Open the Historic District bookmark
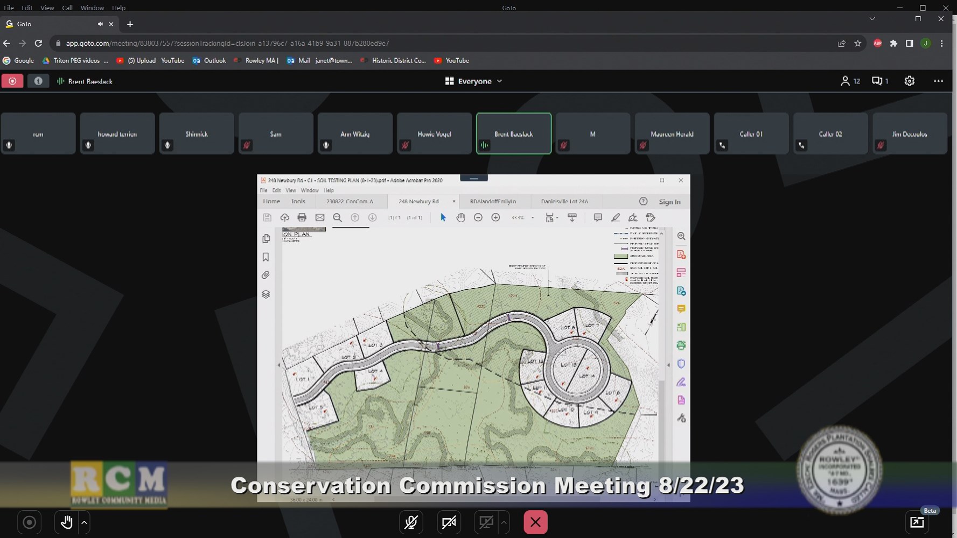The height and width of the screenshot is (538, 957). (x=393, y=60)
